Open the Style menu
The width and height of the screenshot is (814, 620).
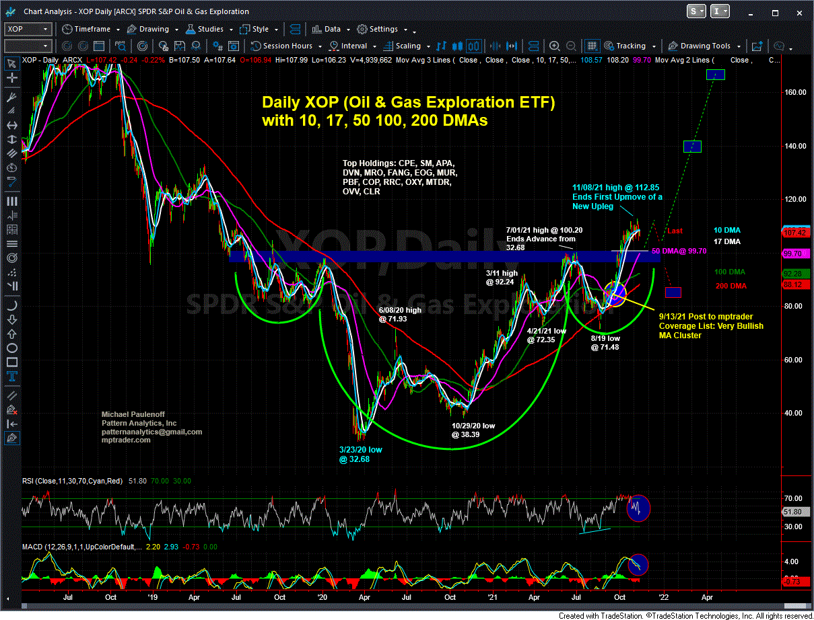[x=260, y=29]
